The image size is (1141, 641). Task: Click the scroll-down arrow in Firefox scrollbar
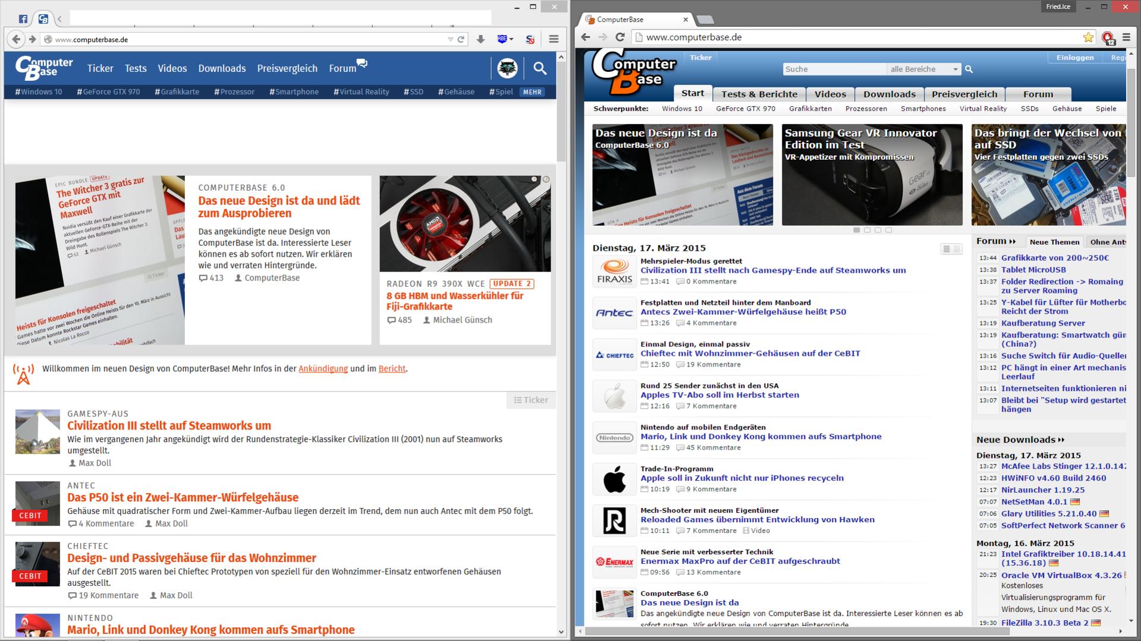pyautogui.click(x=561, y=631)
